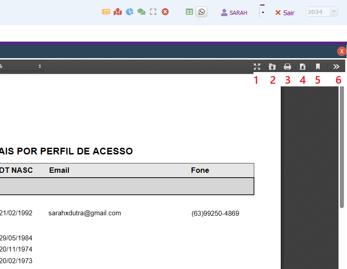Screen dimensions: 347x269
Task: Open the PDF zoom level dropdown
Action: 21,66
